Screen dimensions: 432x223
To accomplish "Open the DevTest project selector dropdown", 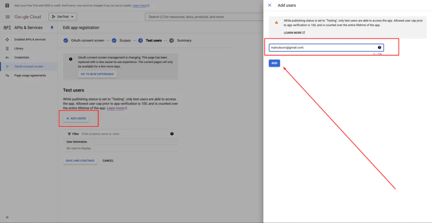I will coord(63,17).
